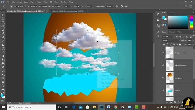Screen dimensions: 195x110
Task: Select the History Brush tool
Action: click(3, 49)
